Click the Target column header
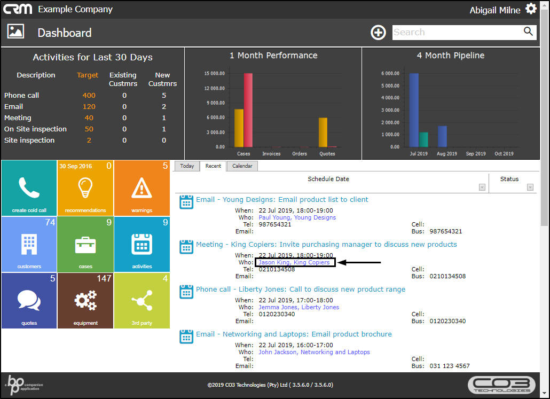The image size is (550, 399). (88, 75)
